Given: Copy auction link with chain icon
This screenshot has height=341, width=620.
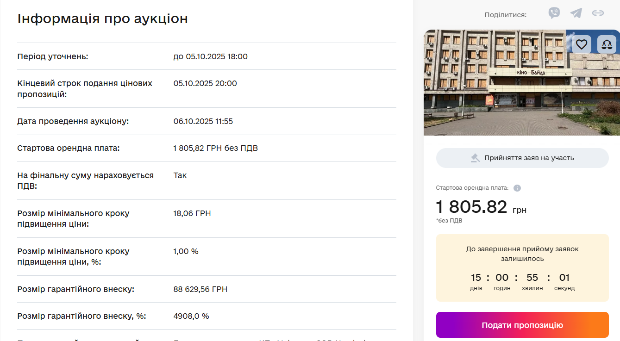Looking at the screenshot, I should click(x=598, y=13).
